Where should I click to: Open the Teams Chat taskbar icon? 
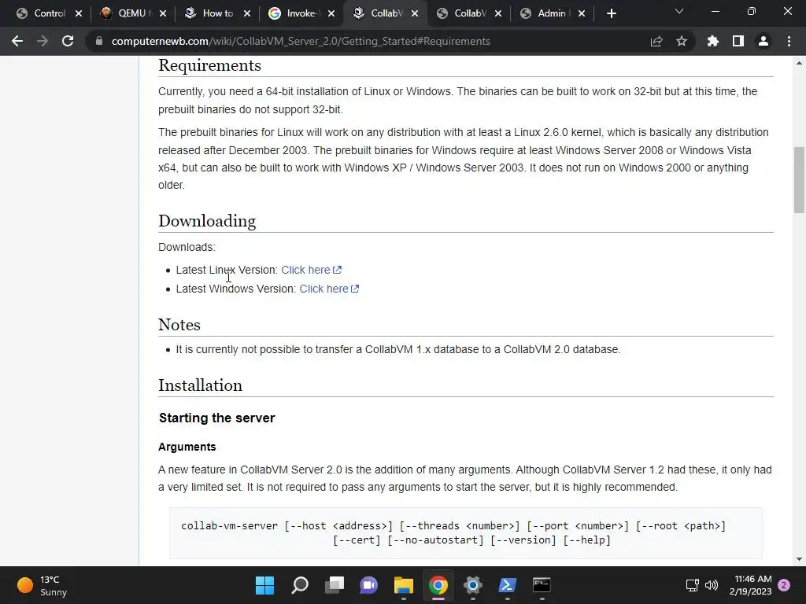pyautogui.click(x=368, y=585)
